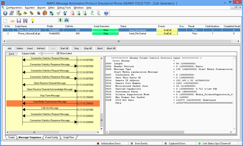The height and width of the screenshot is (146, 243).
Task: Open the notepad with phone toolbar icon
Action: [19, 13]
